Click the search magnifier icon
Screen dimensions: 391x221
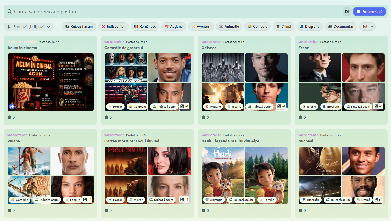(10, 12)
